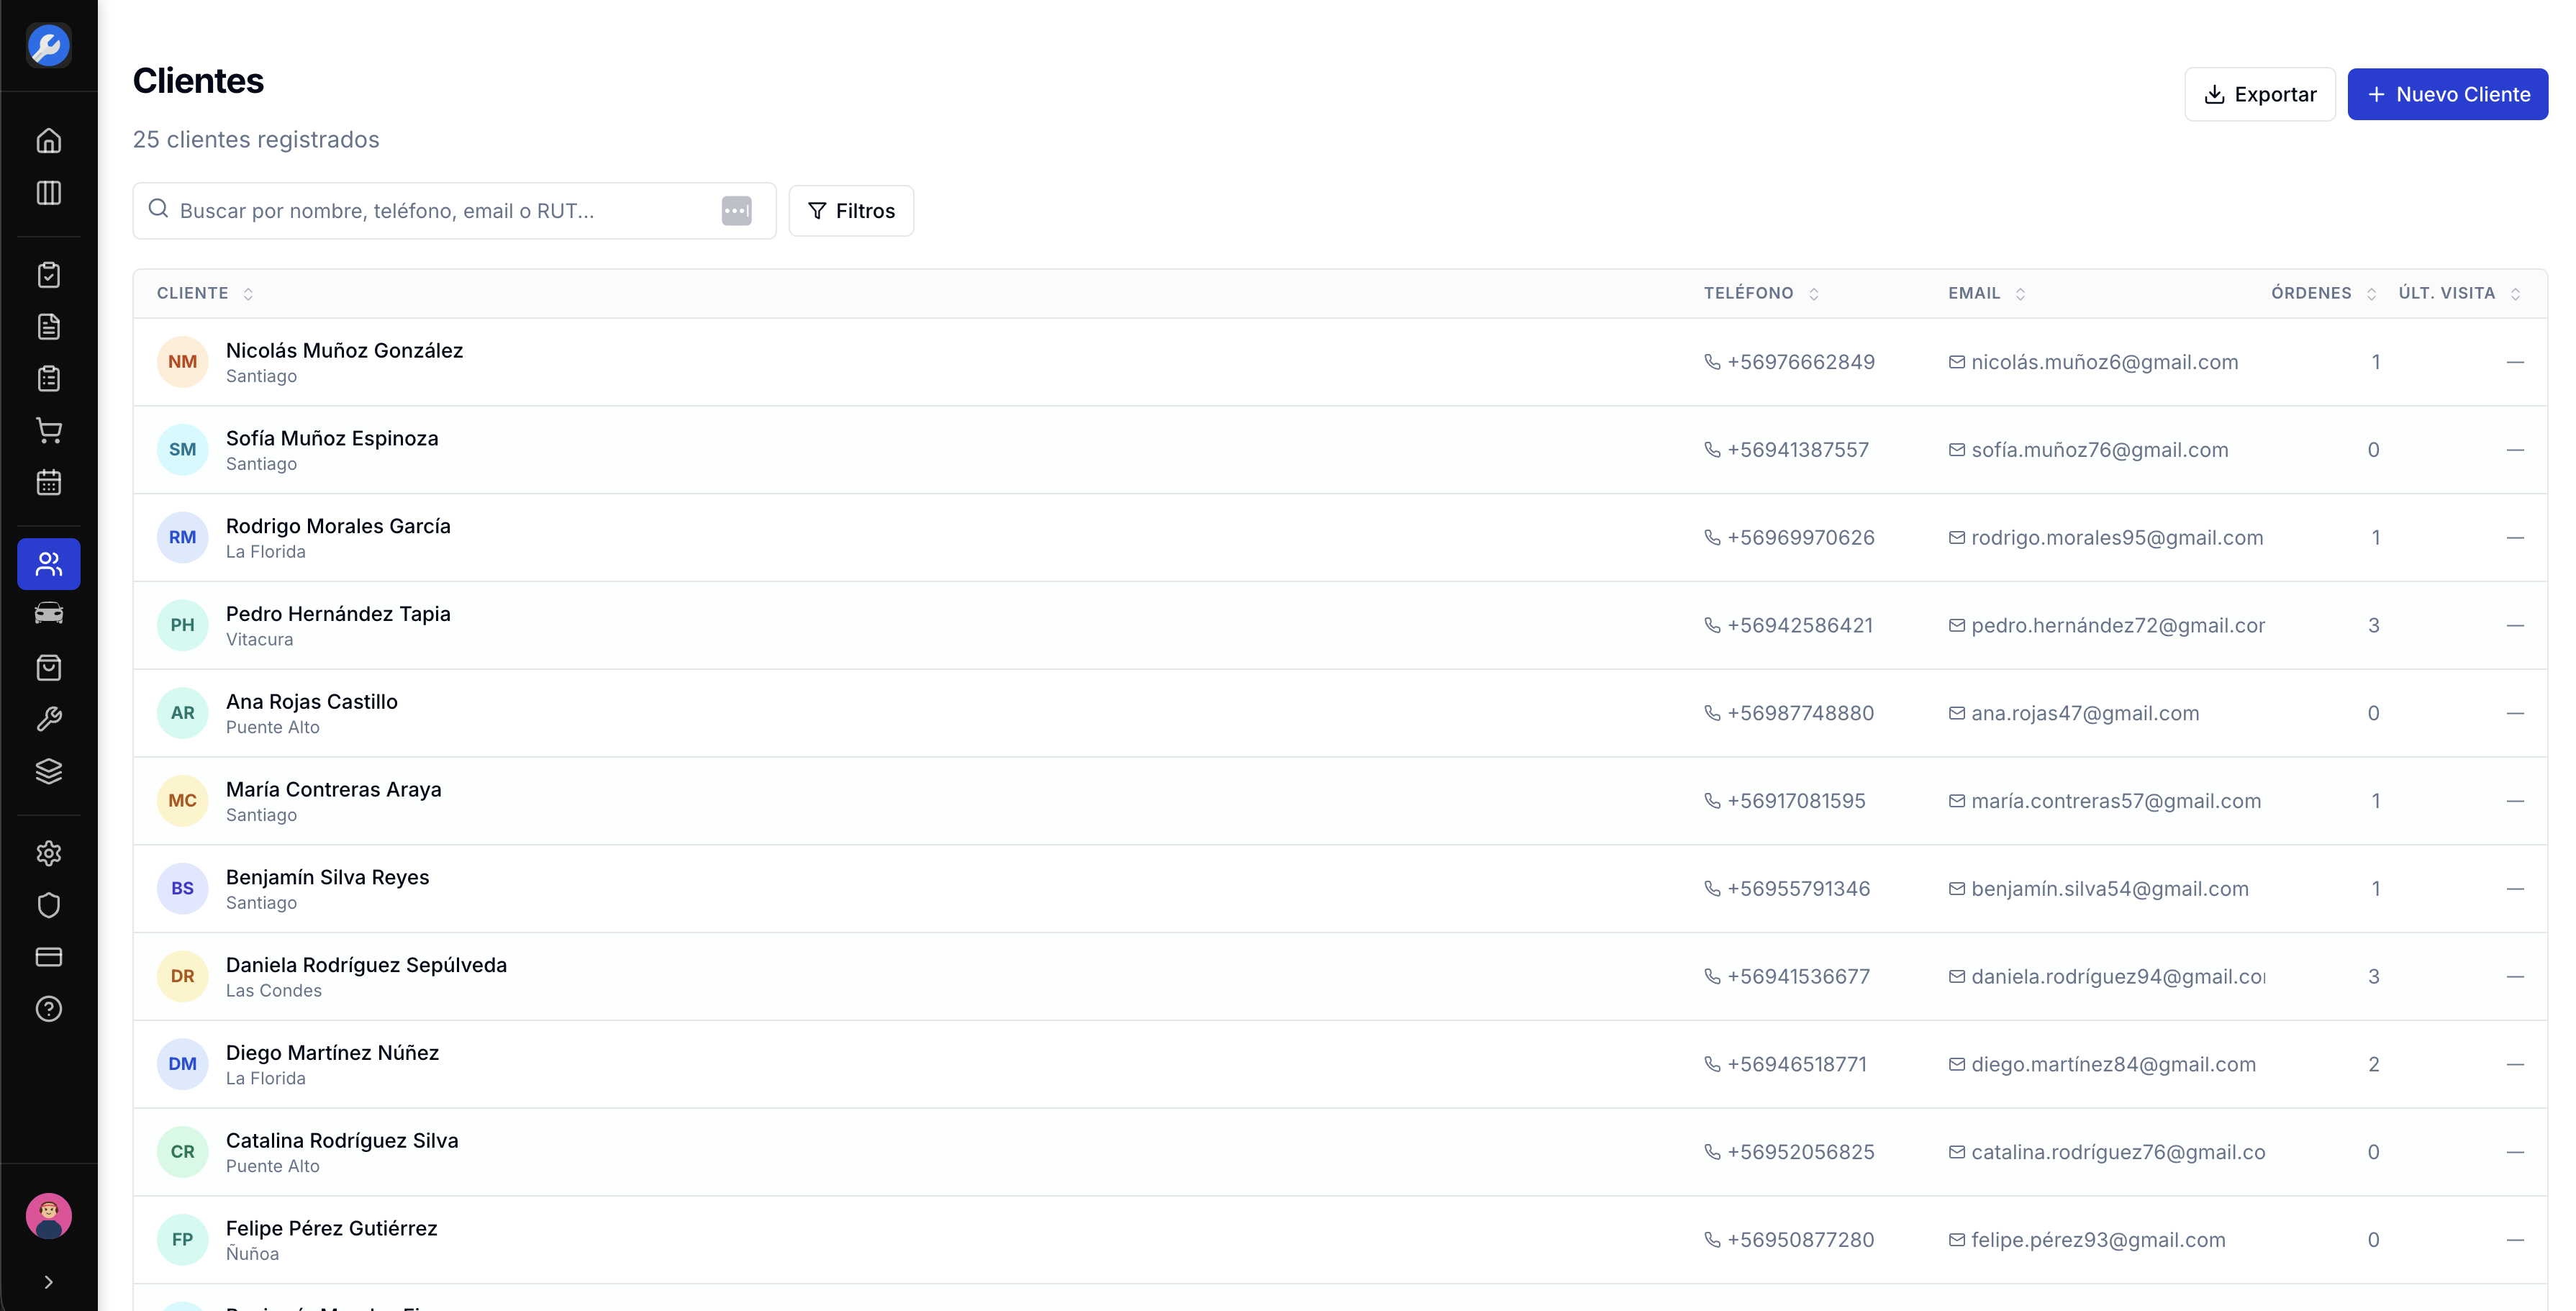Sort table by Cliente column

(205, 293)
